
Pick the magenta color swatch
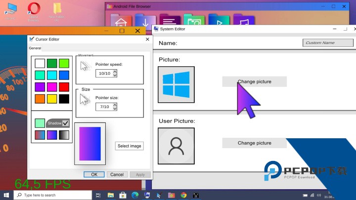(x=52, y=87)
